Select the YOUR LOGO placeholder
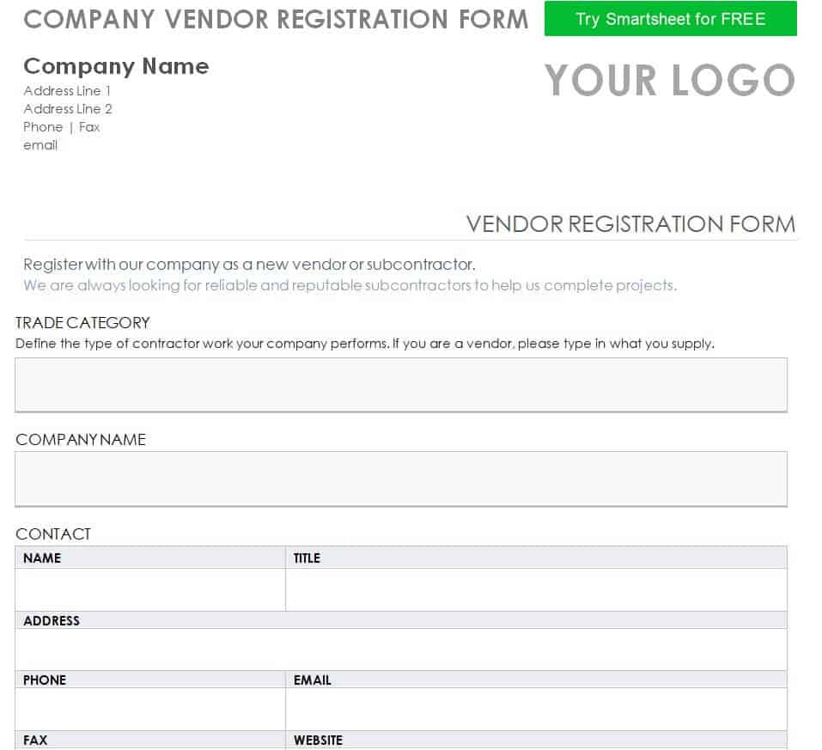This screenshot has width=822, height=750. (x=669, y=81)
